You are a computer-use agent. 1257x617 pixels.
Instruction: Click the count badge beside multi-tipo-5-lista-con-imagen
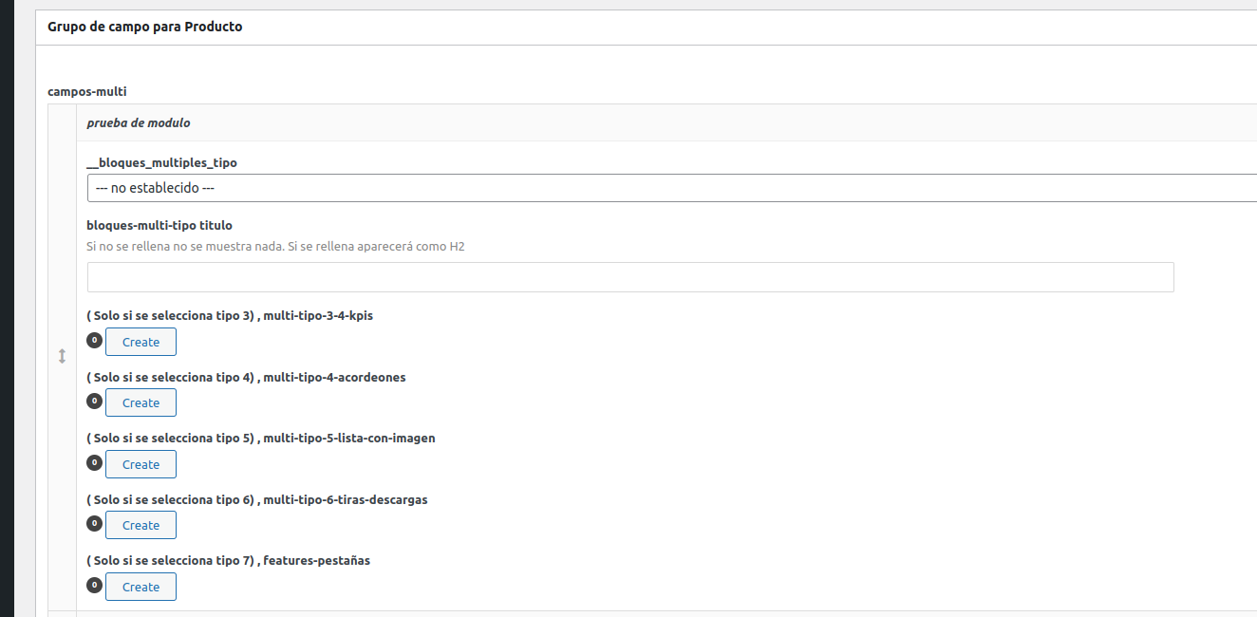tap(94, 462)
